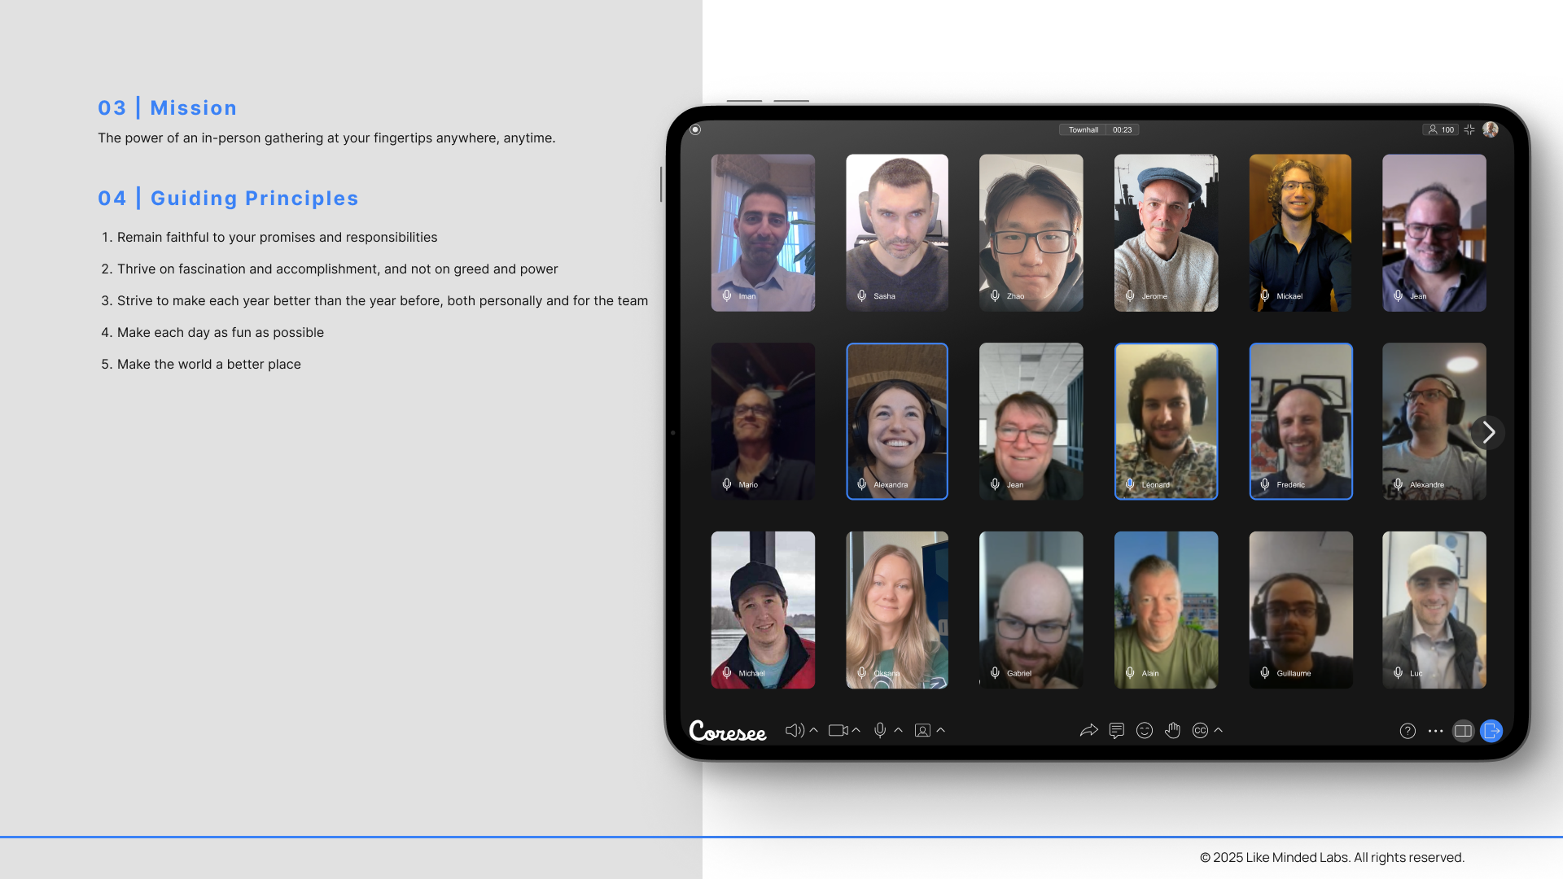Viewport: 1563px width, 879px height.
Task: Click the share arrow icon
Action: pyautogui.click(x=1088, y=731)
